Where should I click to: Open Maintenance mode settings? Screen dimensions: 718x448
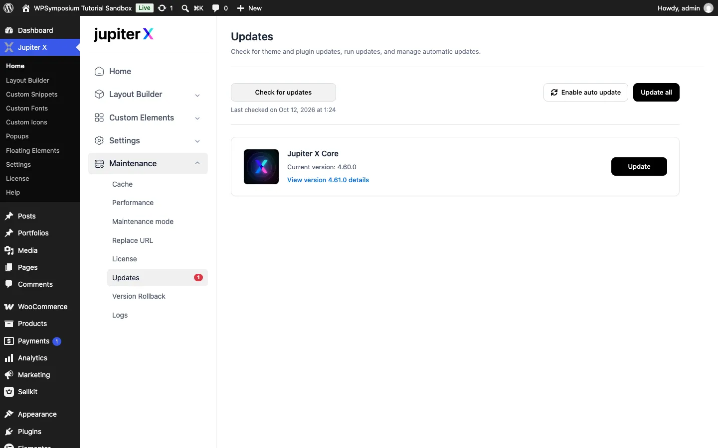pyautogui.click(x=157, y=222)
